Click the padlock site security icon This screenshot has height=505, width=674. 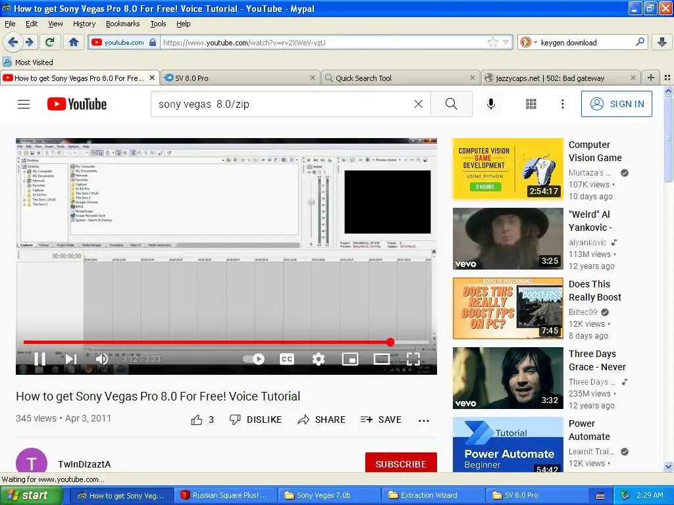point(153,42)
